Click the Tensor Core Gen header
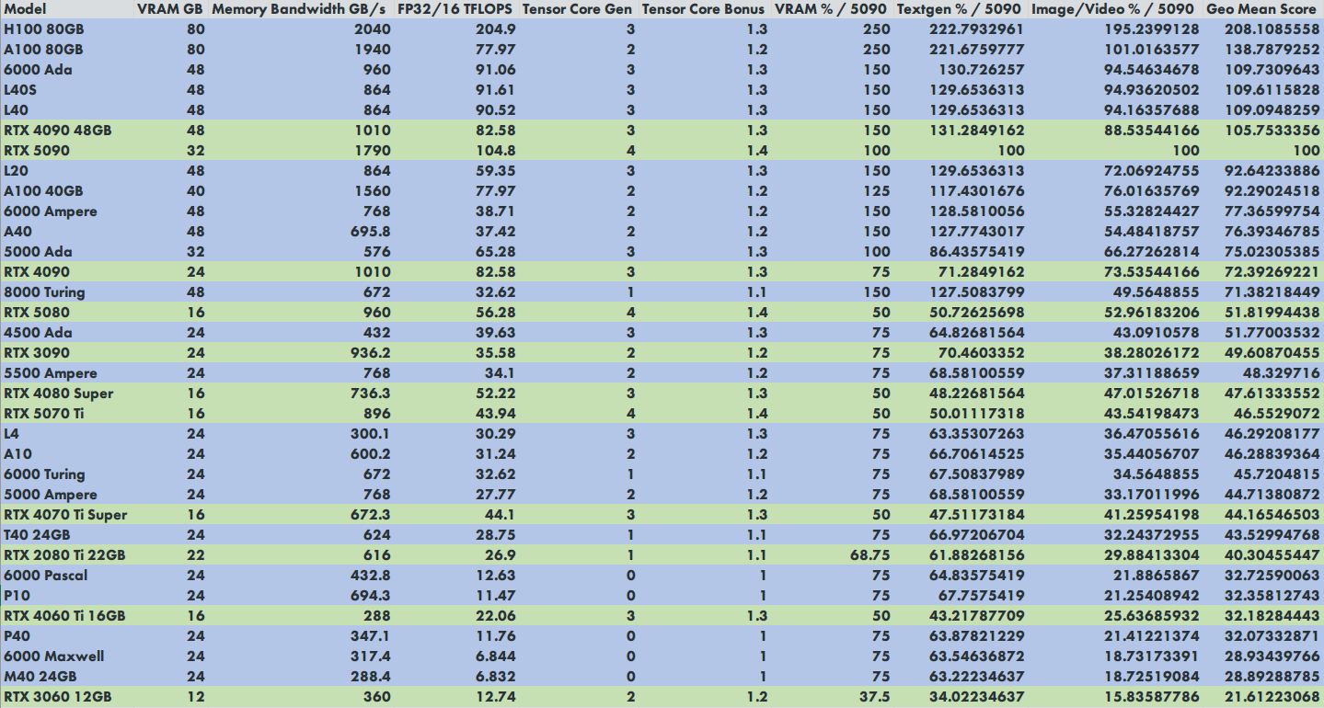Image resolution: width=1324 pixels, height=708 pixels. 577,9
